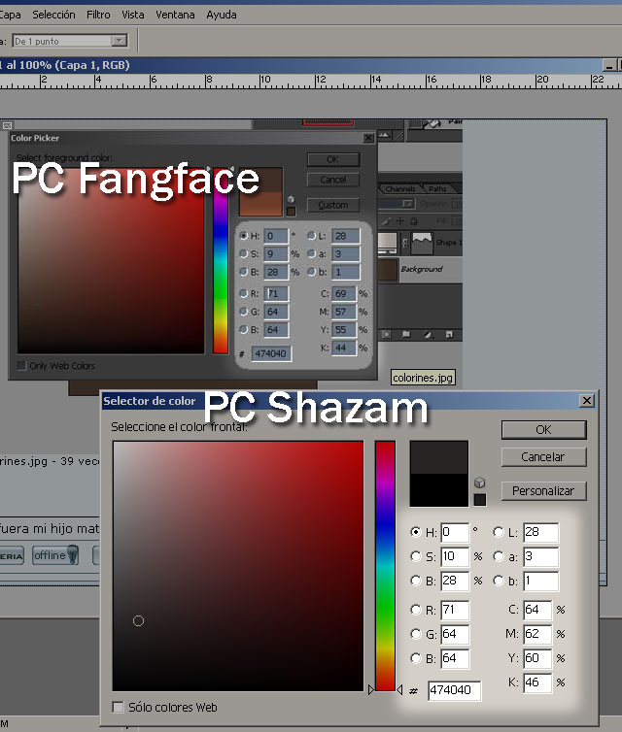Click the M field showing 62

[537, 634]
